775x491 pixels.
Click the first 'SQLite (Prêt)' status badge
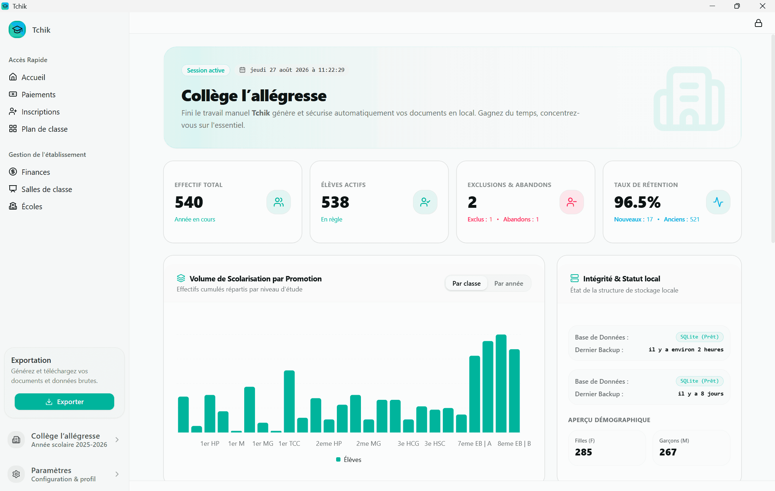pos(699,337)
